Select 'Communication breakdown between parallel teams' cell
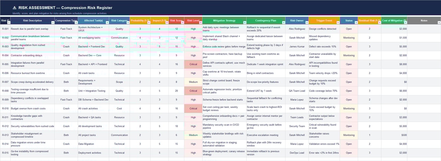 pyautogui.click(x=33, y=38)
